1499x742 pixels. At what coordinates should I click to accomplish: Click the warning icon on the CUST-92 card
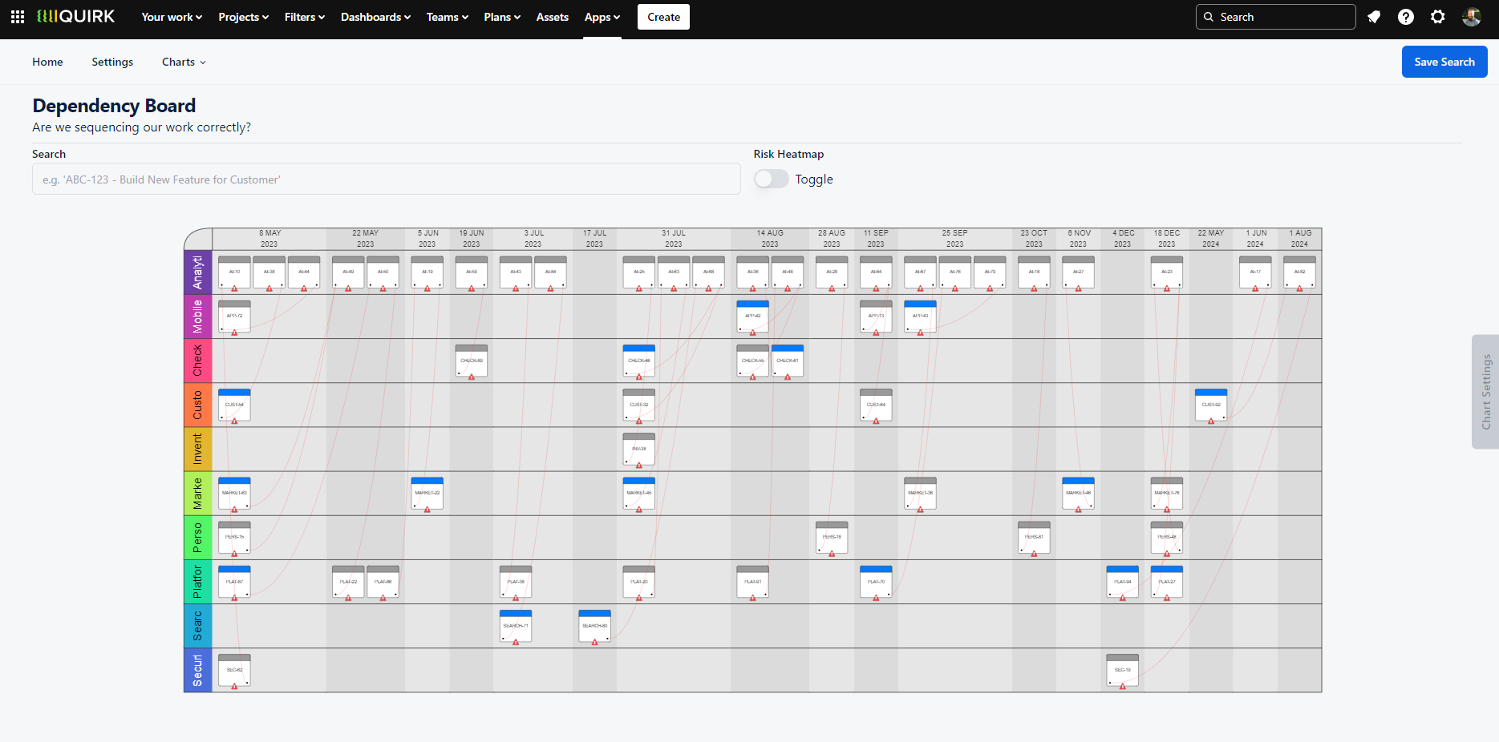tap(1211, 421)
